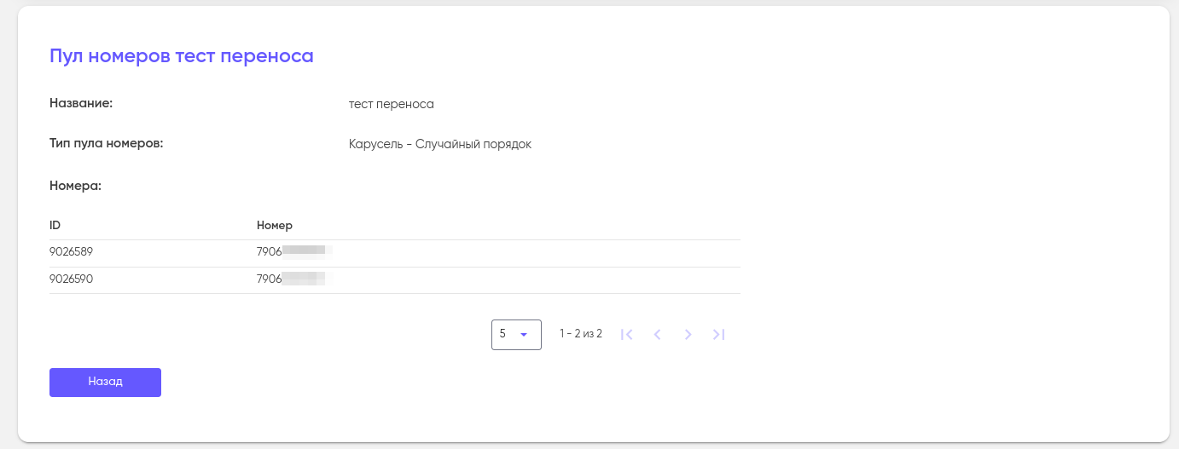
Task: Jump to the last page of numbers
Action: pyautogui.click(x=718, y=335)
